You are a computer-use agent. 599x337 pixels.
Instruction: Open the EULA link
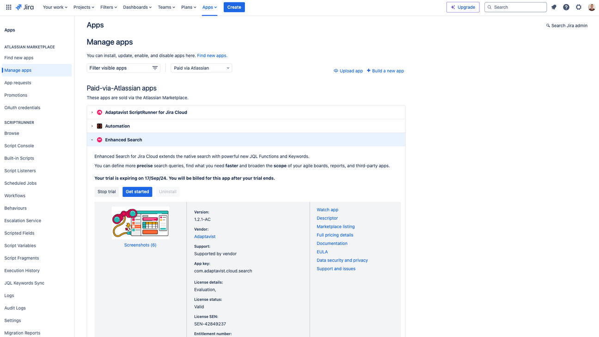pyautogui.click(x=322, y=252)
